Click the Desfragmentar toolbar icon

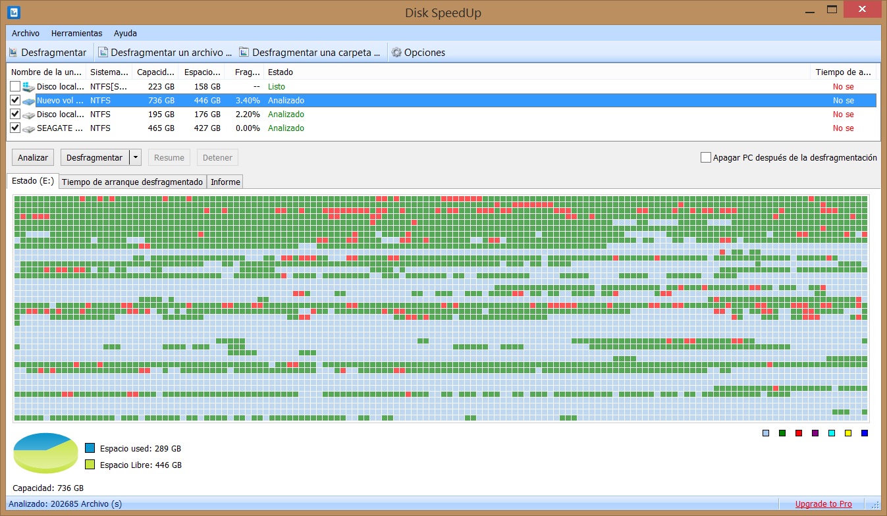coord(13,53)
